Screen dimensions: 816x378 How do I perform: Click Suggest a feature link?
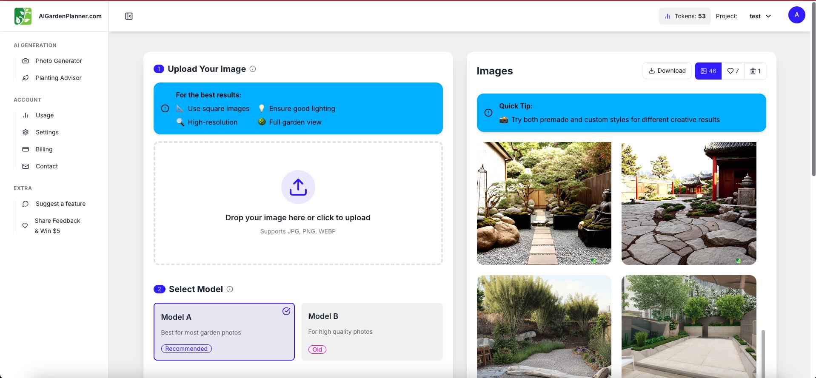(x=60, y=204)
